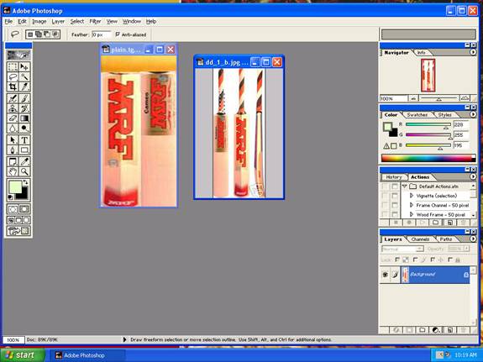Open the Layers palette flyout menu
Viewport: 483px width, 362px height.
[473, 239]
